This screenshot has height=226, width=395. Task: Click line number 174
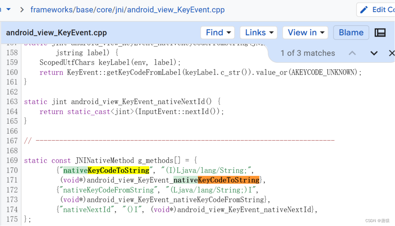pos(12,209)
